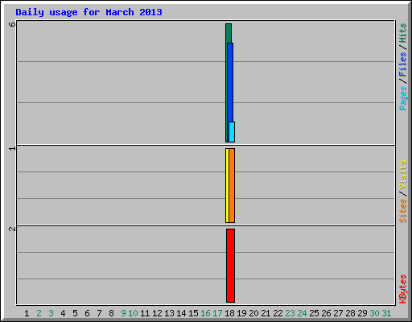
Task: Click day 8 on the x-axis
Action: (x=111, y=313)
